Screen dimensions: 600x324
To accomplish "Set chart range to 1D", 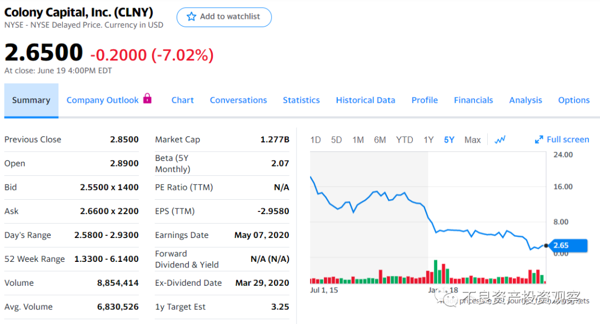I will [x=316, y=140].
